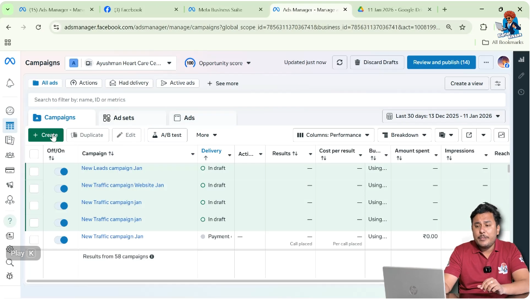Image resolution: width=530 pixels, height=299 pixels.
Task: Select the Campaigns table icon in sidebar
Action: 10,125
